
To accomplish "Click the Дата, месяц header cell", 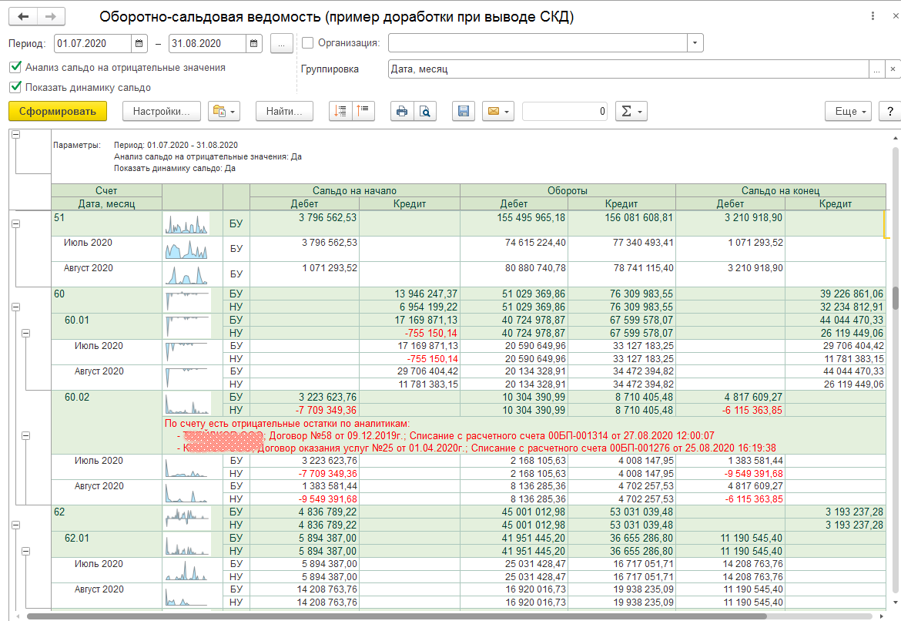I will pos(106,203).
